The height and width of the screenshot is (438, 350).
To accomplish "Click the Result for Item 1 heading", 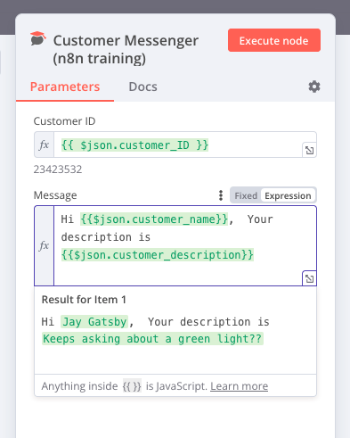I will click(84, 300).
